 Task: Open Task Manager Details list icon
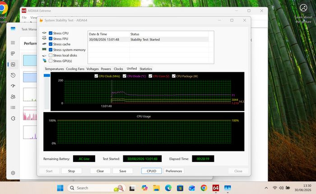coord(13,107)
